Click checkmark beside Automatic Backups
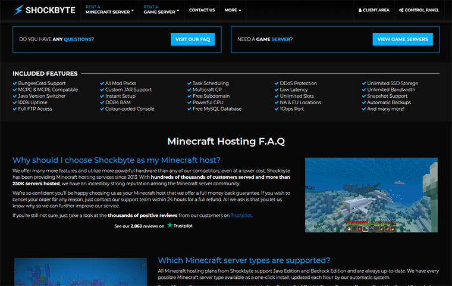Screen dimensions: 452x286 point(364,102)
